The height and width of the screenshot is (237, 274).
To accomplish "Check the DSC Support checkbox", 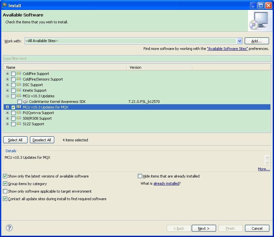I will click(x=13, y=85).
